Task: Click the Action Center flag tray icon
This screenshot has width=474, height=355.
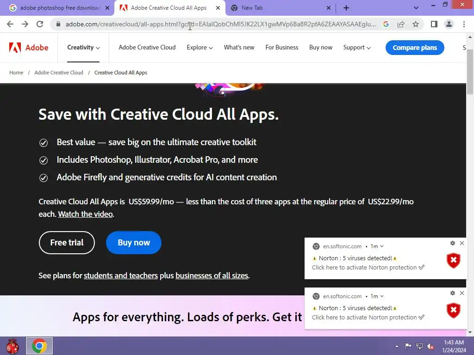Action: (408, 346)
